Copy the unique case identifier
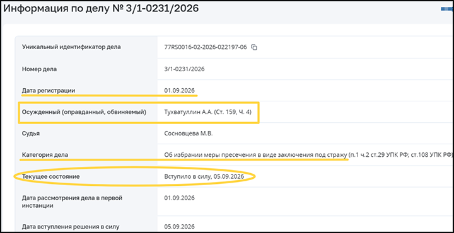 254,47
